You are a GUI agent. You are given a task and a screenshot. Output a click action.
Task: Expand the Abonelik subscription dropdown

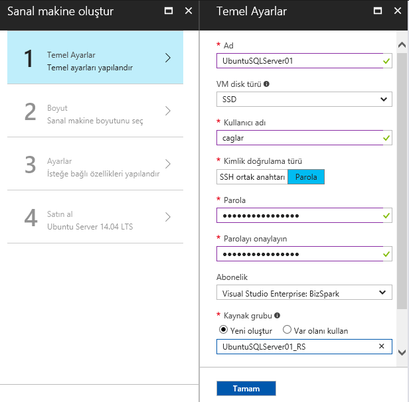click(304, 293)
